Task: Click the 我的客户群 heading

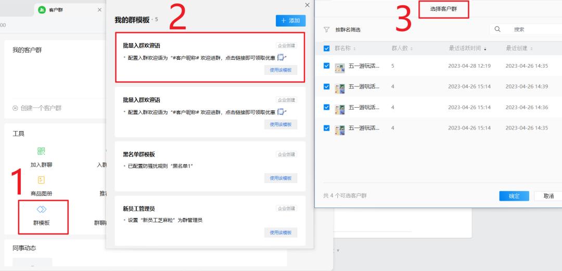Action: 27,50
